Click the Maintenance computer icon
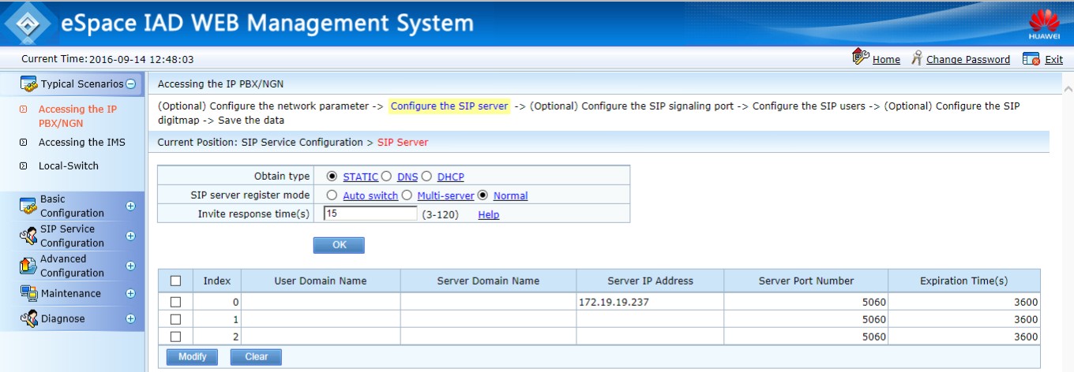1074x372 pixels. (28, 293)
